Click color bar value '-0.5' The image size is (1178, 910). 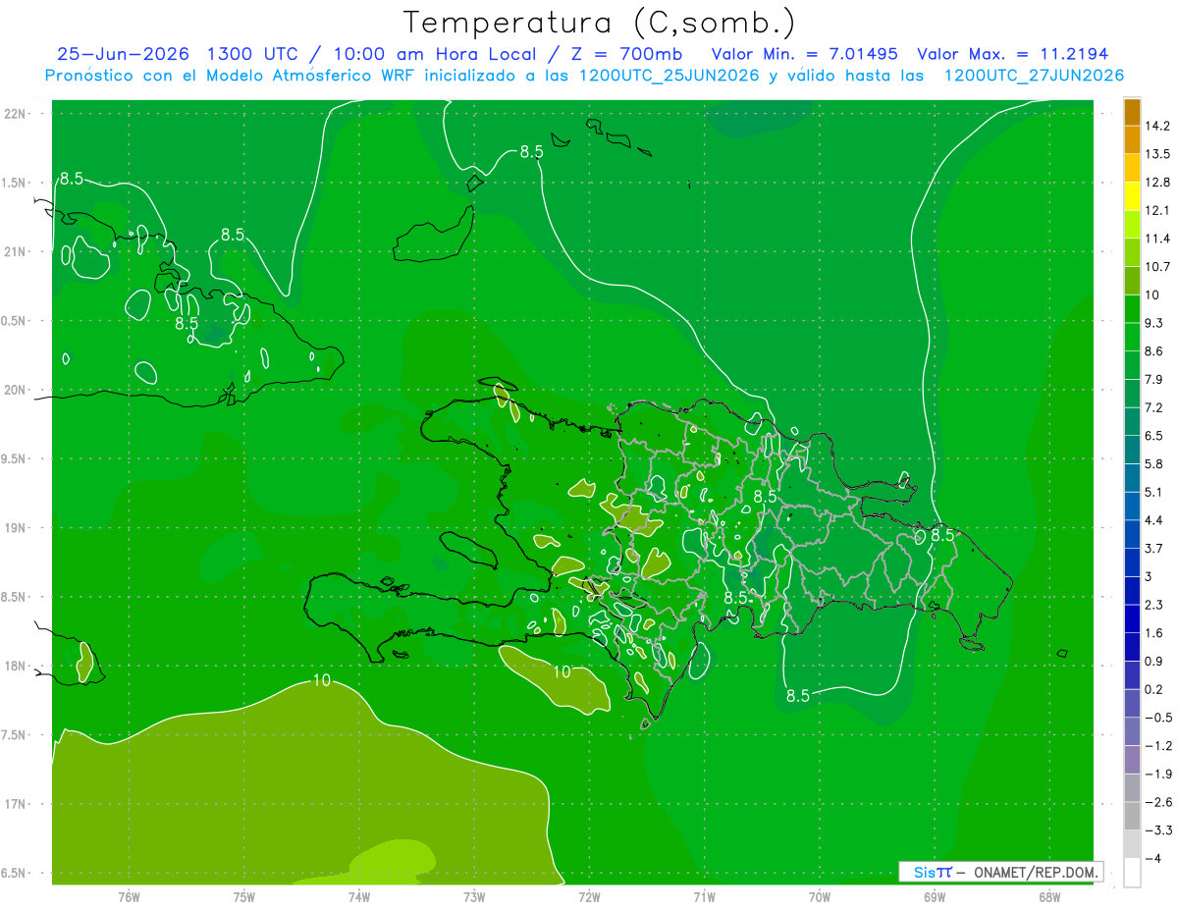[x=1158, y=718]
